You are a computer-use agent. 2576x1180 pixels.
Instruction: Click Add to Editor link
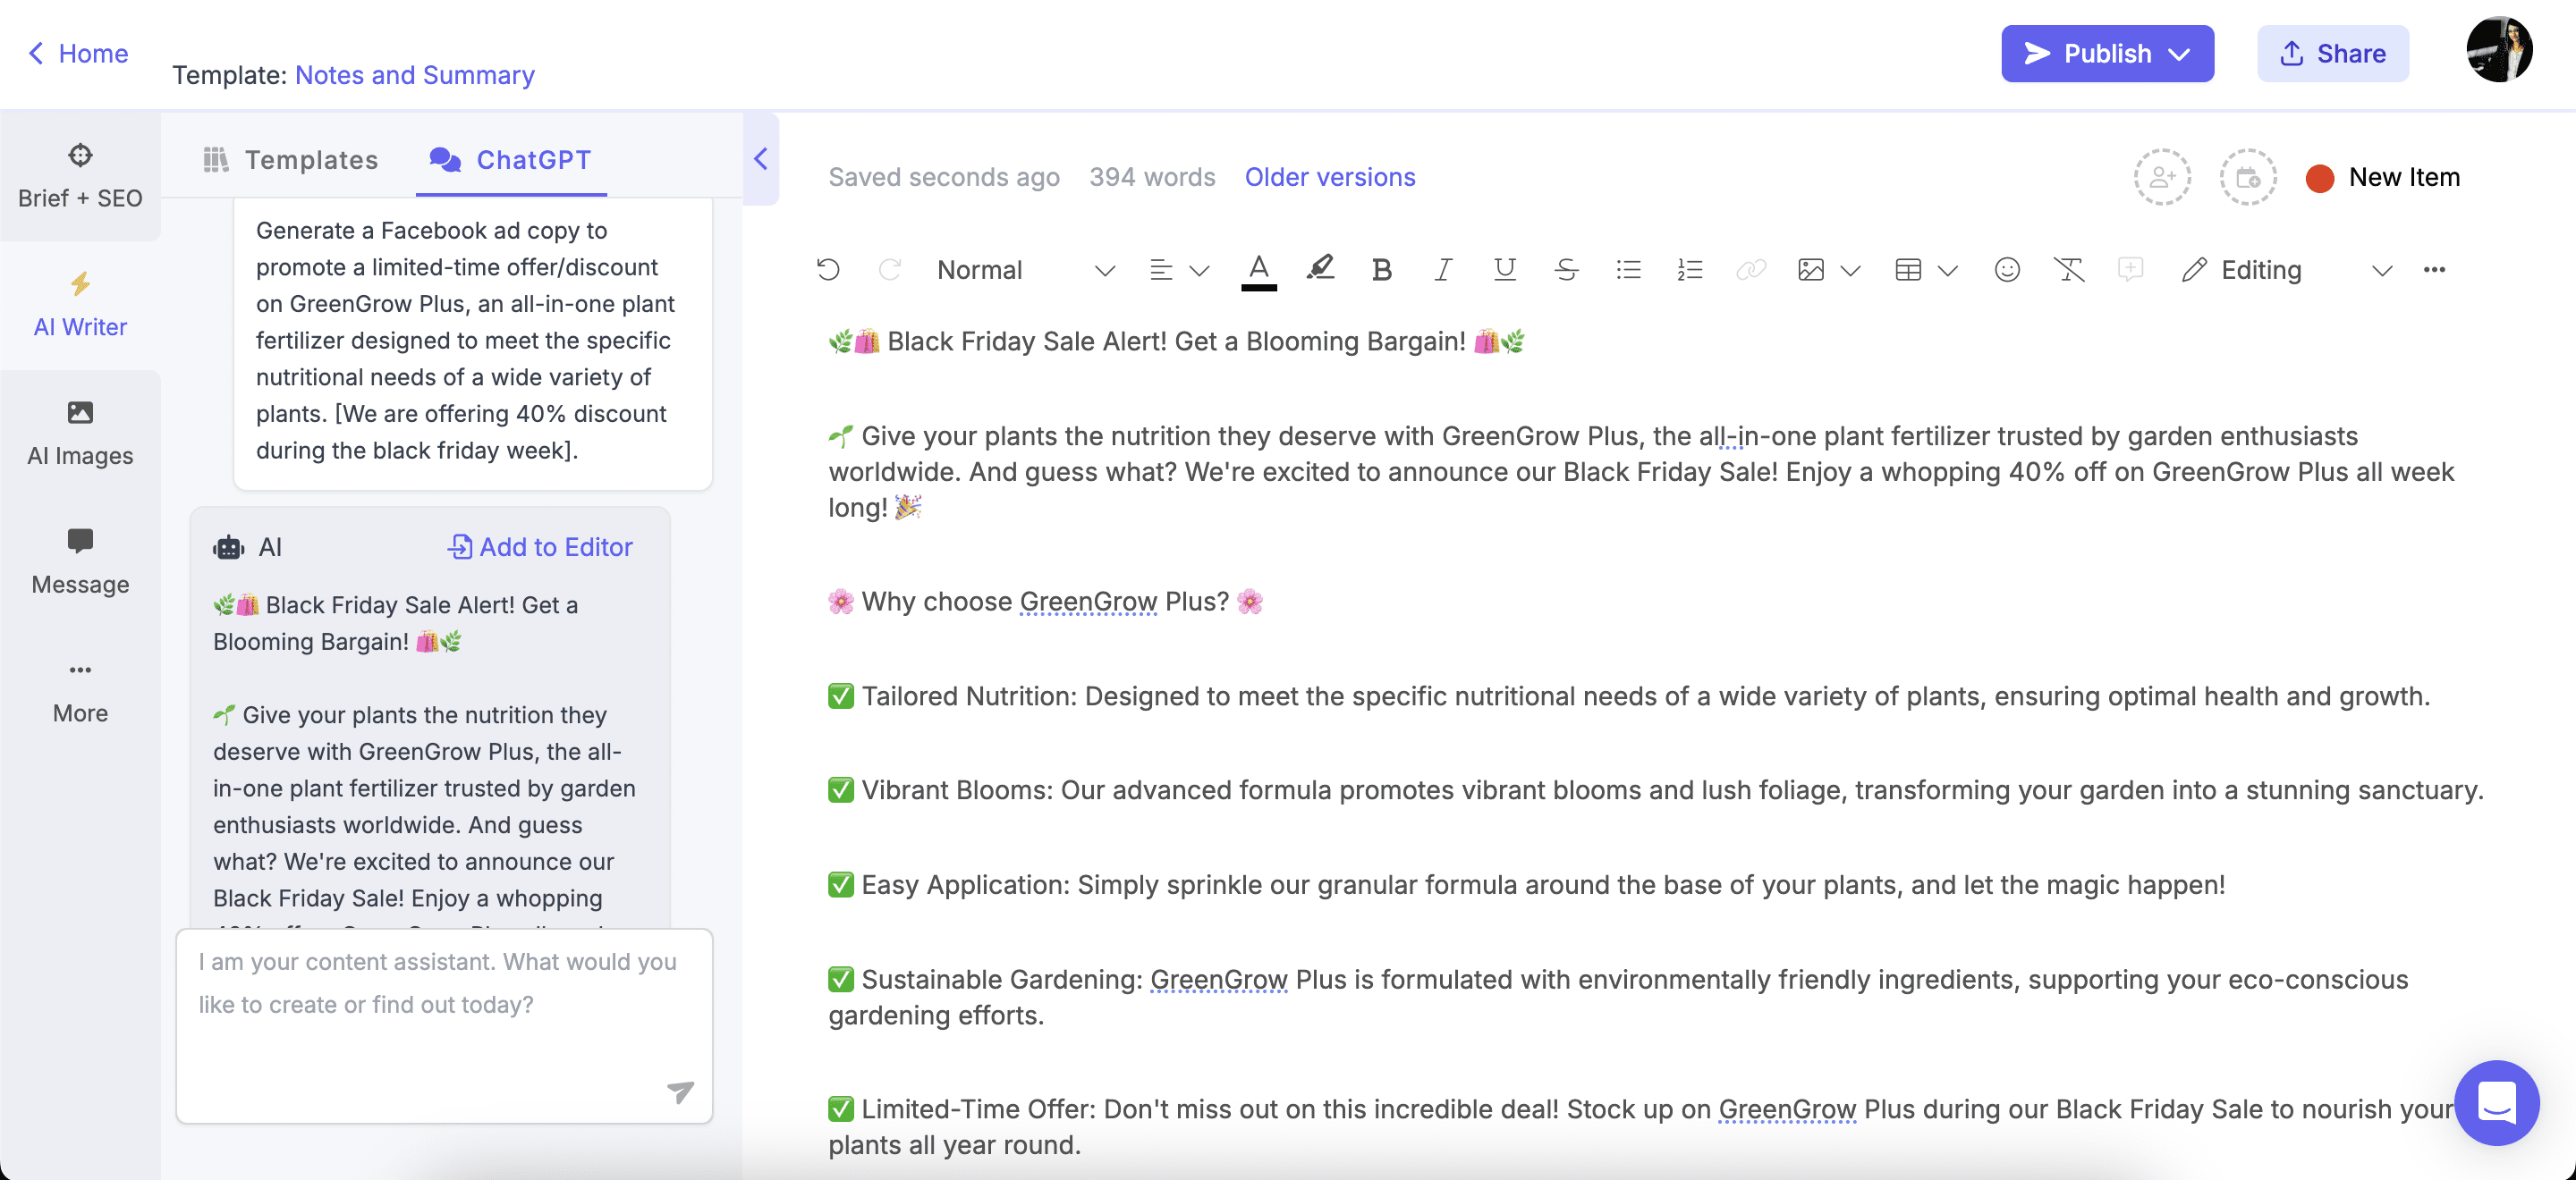tap(540, 546)
